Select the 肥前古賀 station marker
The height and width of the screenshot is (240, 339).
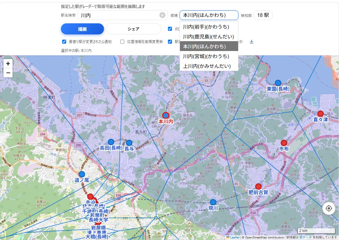coord(258,187)
